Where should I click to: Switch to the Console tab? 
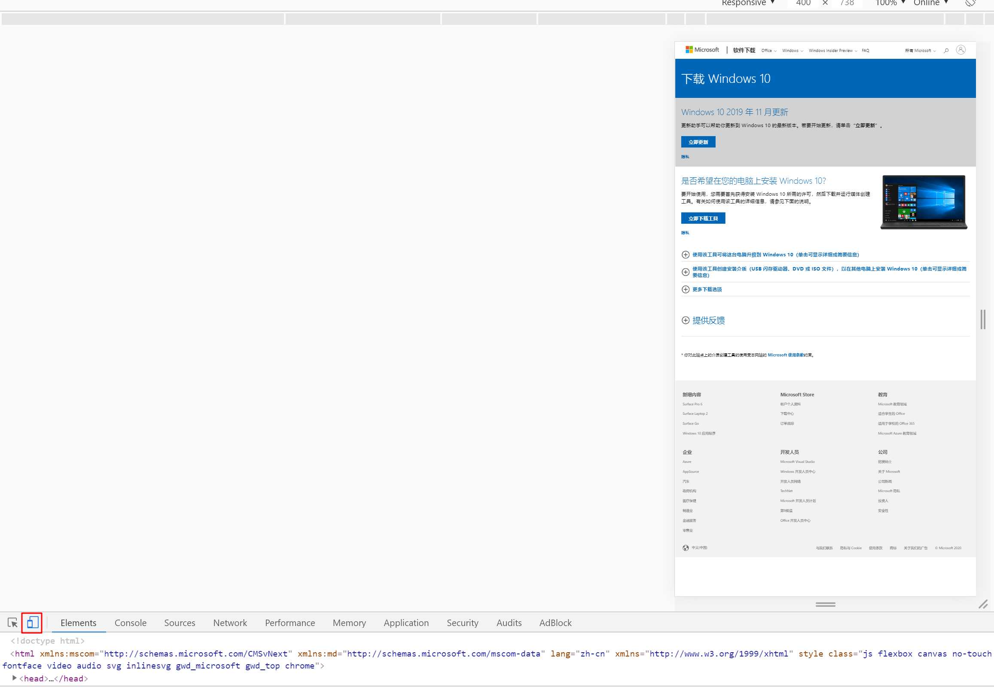coord(131,623)
